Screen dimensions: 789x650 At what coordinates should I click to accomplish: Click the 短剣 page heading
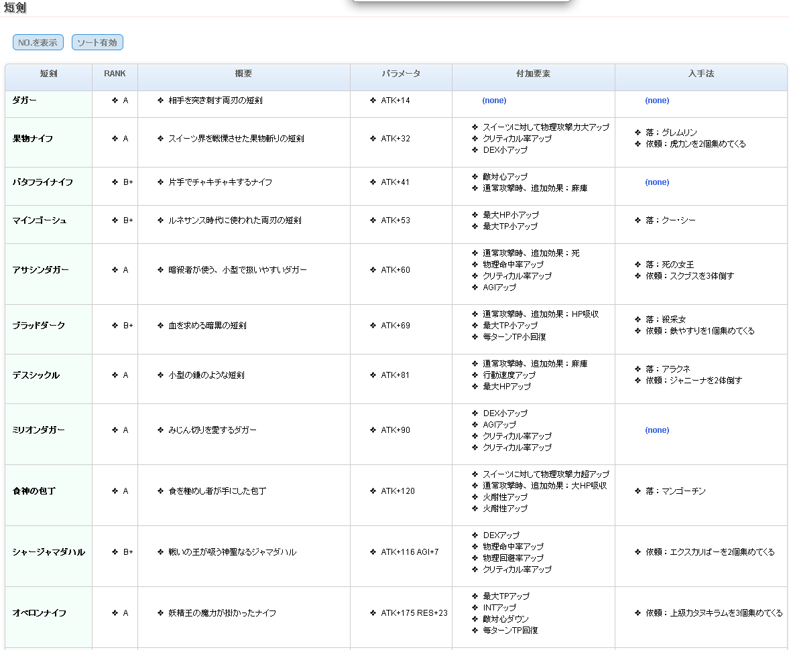point(15,8)
